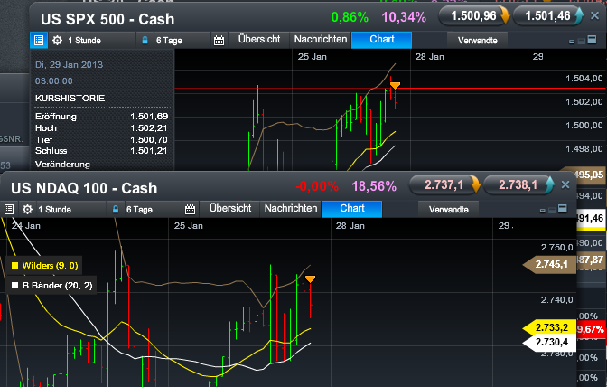Click the 2.745,1 price axis label
Image resolution: width=607 pixels, height=387 pixels.
pos(550,265)
